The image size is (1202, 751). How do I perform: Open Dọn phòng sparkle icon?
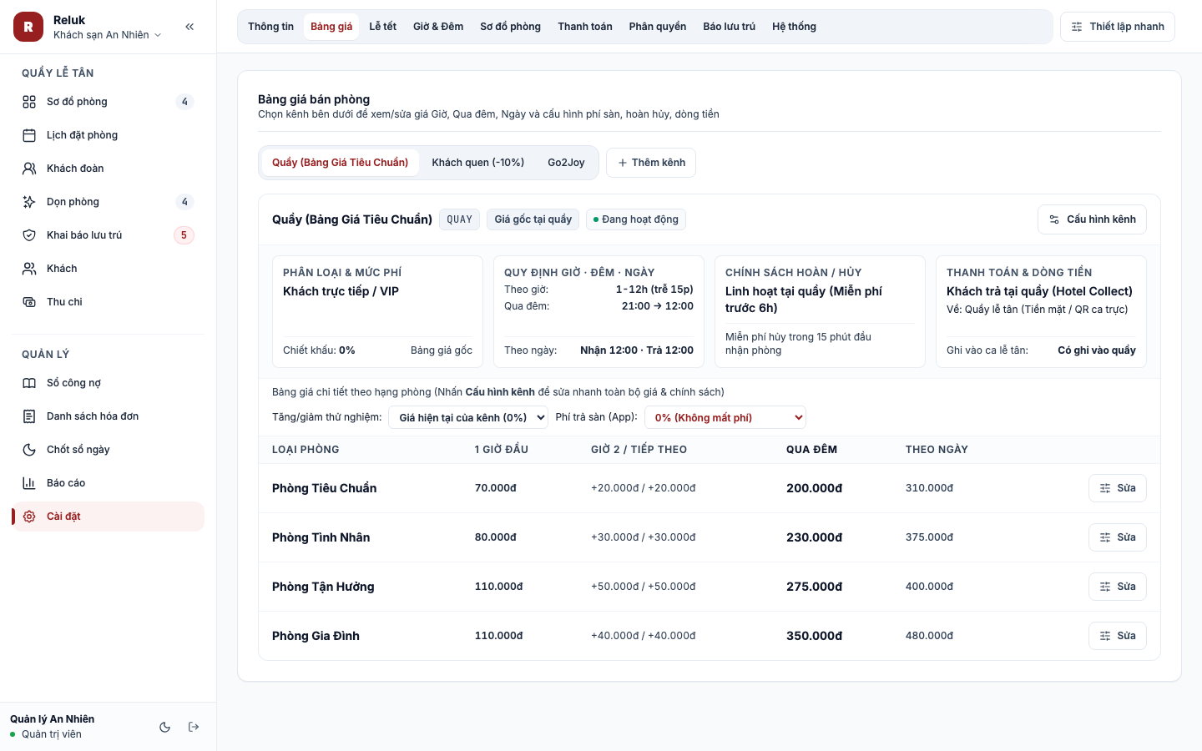pyautogui.click(x=29, y=202)
